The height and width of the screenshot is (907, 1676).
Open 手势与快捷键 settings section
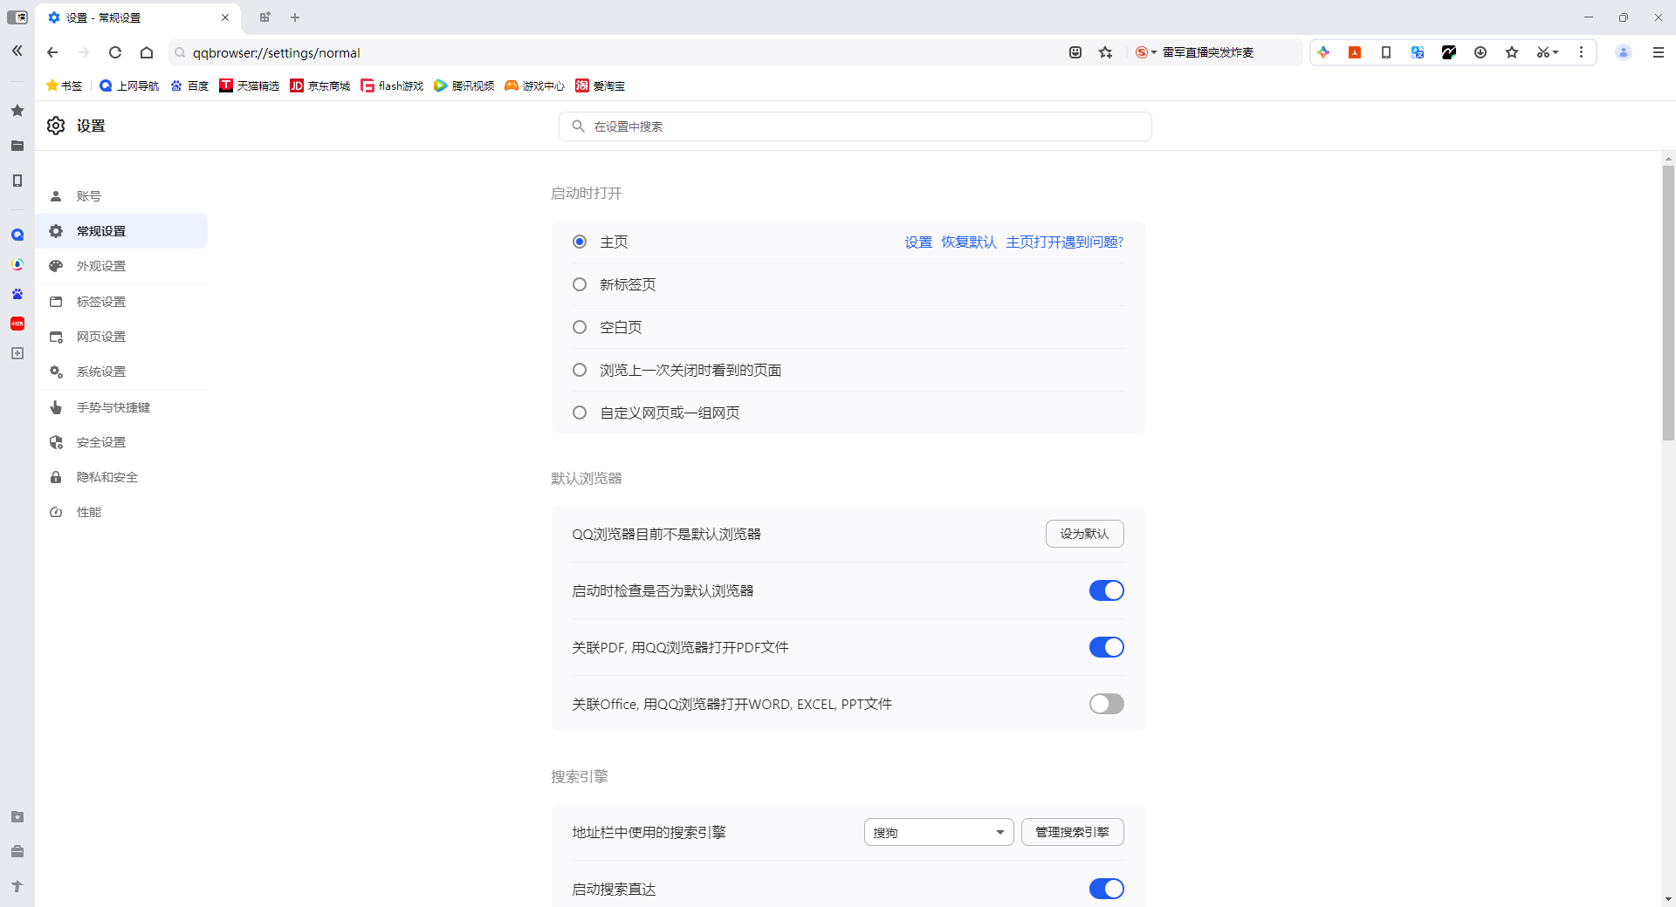[121, 407]
